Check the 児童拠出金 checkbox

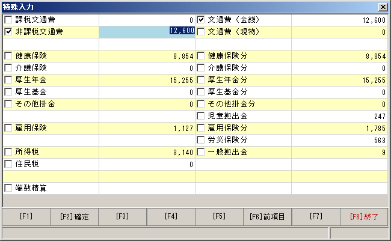[x=201, y=116]
